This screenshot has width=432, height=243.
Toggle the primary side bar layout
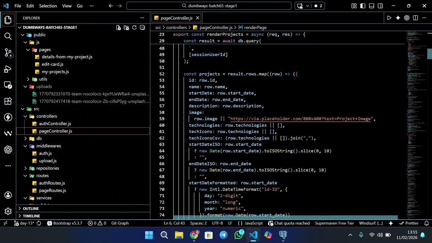point(363,6)
